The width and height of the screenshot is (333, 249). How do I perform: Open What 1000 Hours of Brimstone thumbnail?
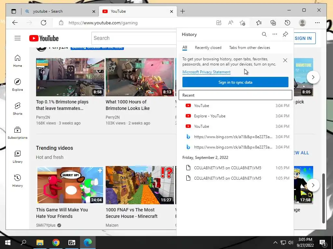(140, 77)
